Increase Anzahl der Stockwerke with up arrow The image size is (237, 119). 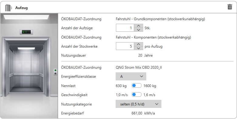(x=138, y=44)
